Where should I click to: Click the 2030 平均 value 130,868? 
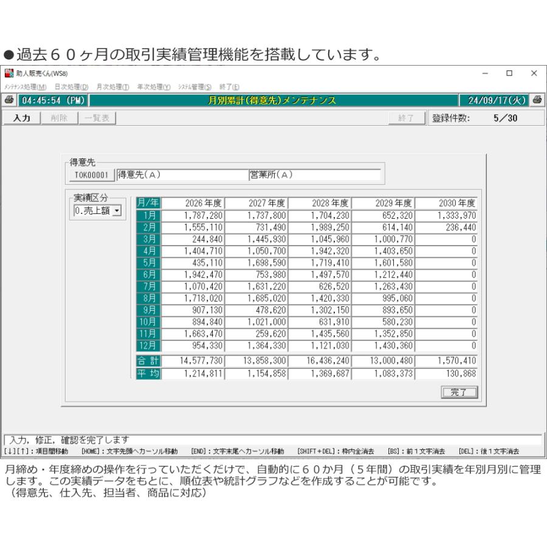(x=447, y=374)
